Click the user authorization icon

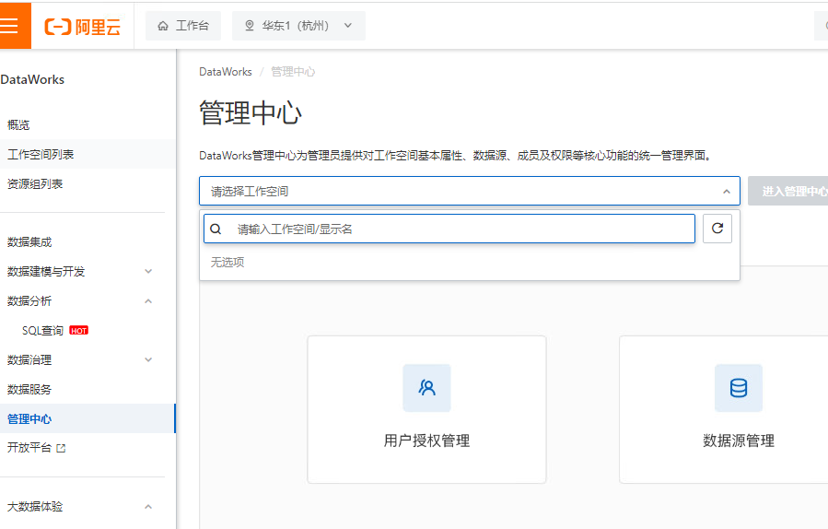click(x=426, y=388)
